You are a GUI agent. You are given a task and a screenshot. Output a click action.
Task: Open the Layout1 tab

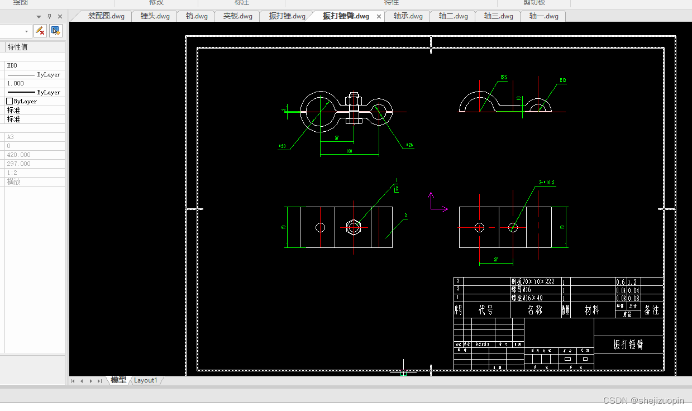pyautogui.click(x=146, y=380)
